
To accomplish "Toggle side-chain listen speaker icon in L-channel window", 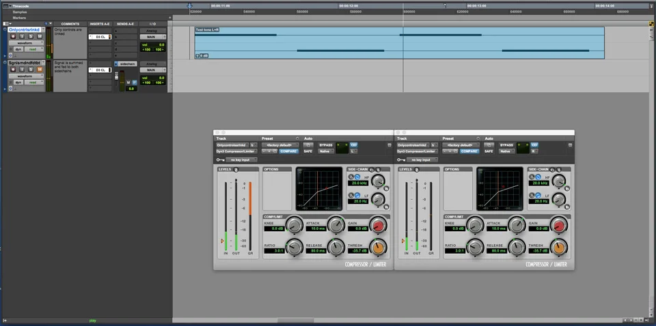I will 378,169.
